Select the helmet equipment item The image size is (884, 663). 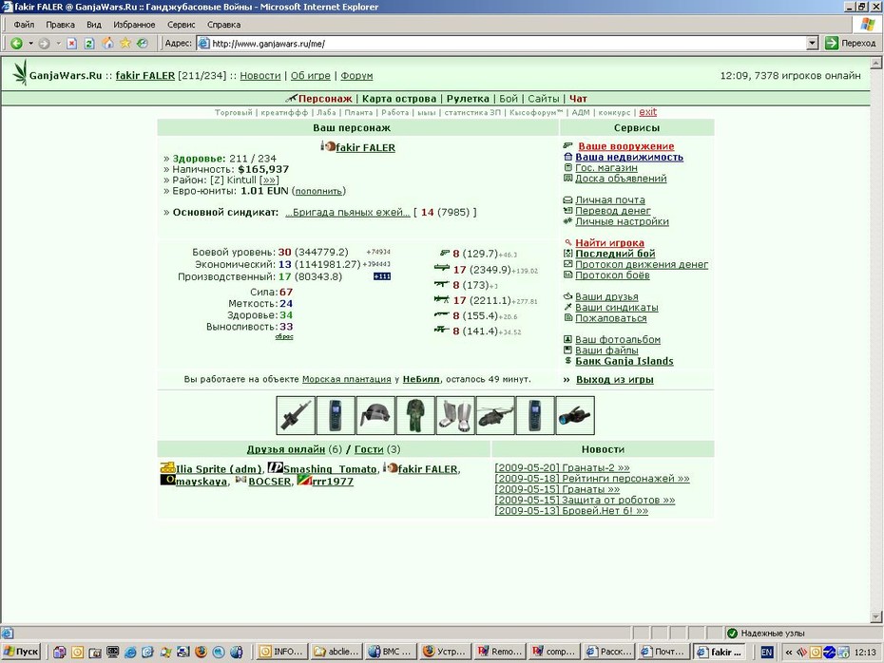pos(375,416)
